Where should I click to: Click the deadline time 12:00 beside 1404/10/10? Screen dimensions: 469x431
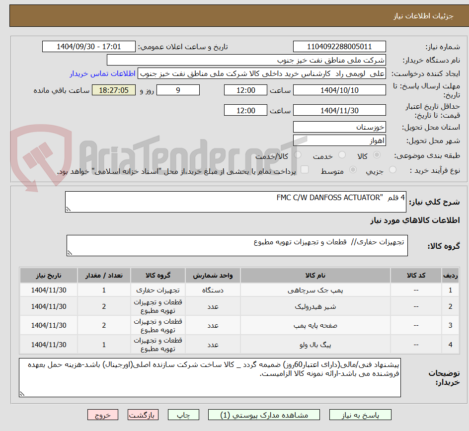pos(245,90)
